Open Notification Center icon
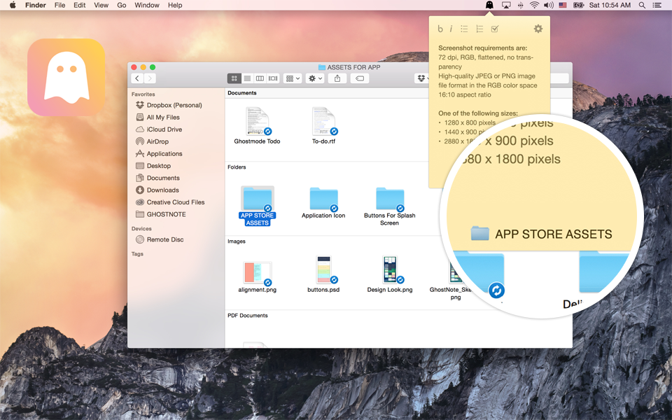672x420 pixels. point(657,5)
